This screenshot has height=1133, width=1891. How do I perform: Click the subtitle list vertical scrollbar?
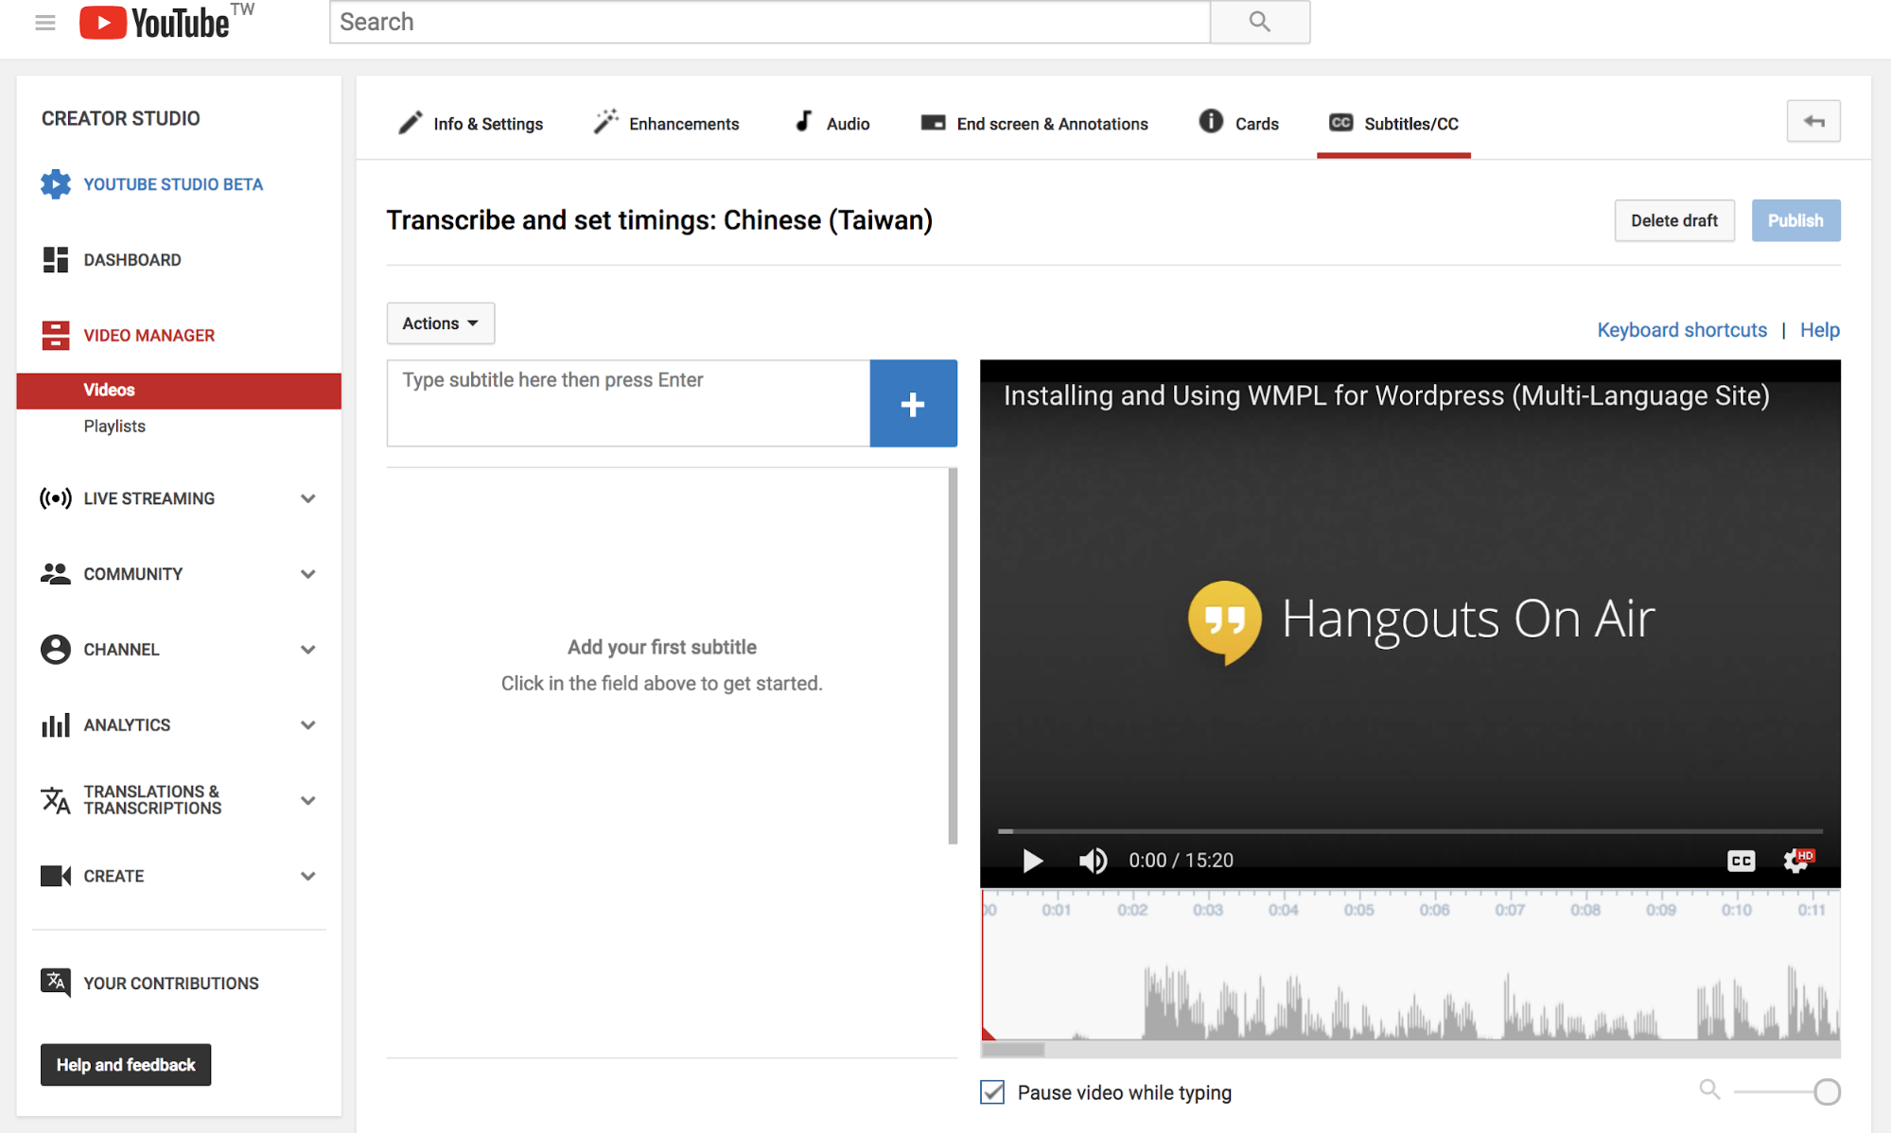tap(953, 656)
